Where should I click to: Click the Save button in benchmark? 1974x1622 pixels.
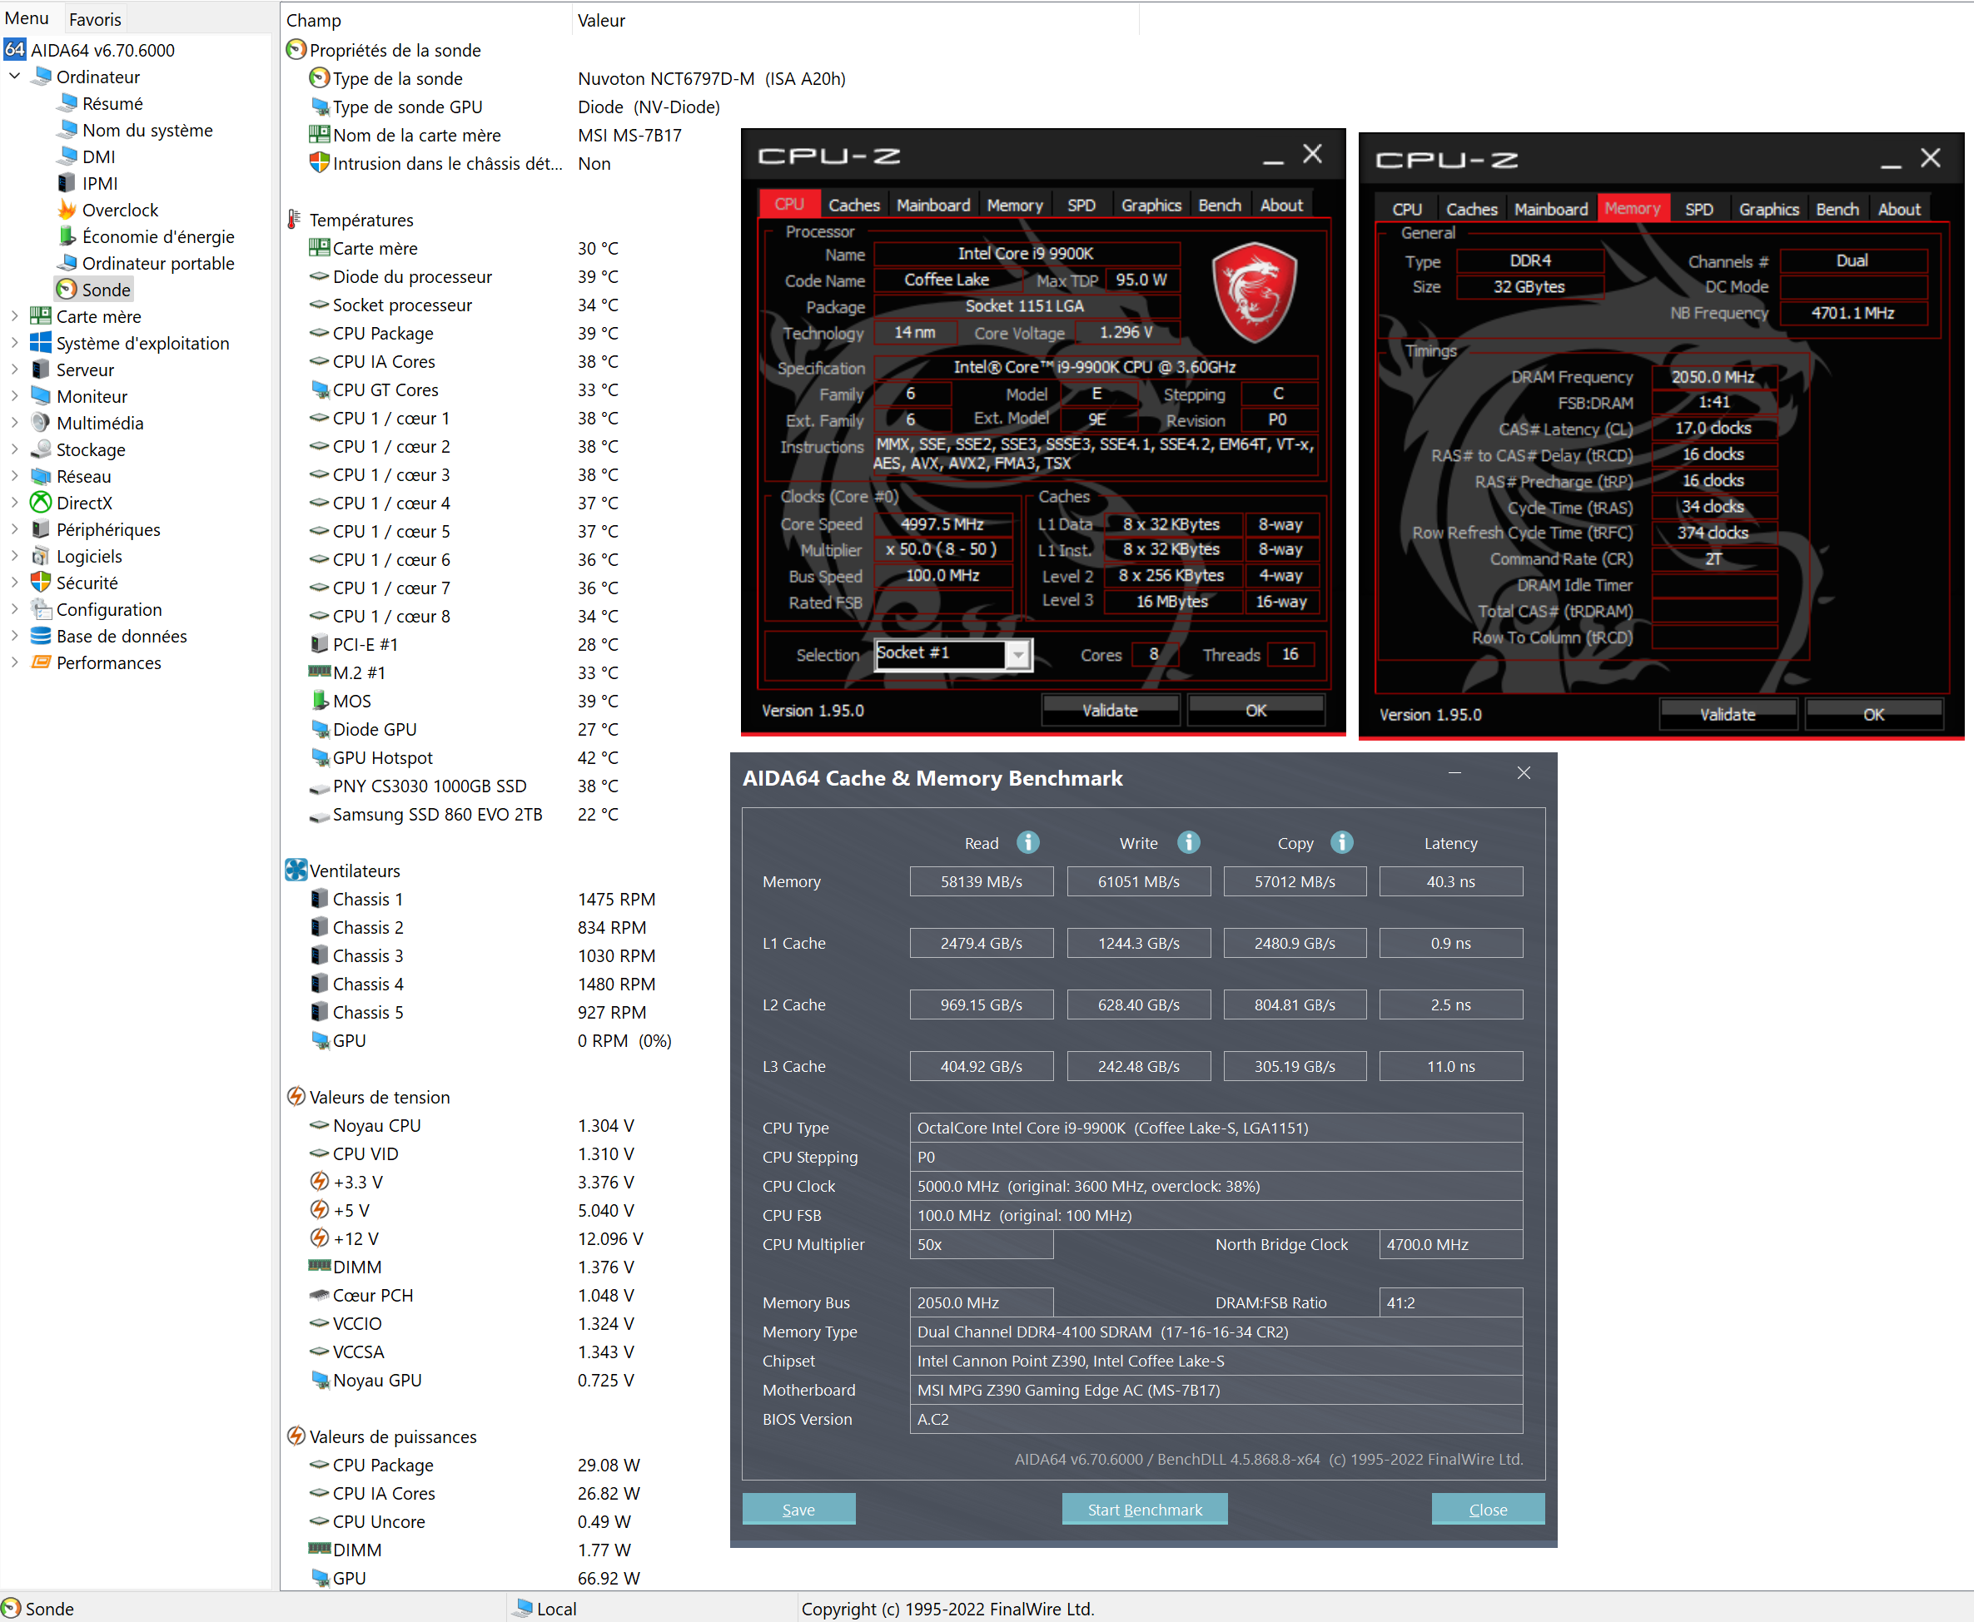(x=798, y=1509)
